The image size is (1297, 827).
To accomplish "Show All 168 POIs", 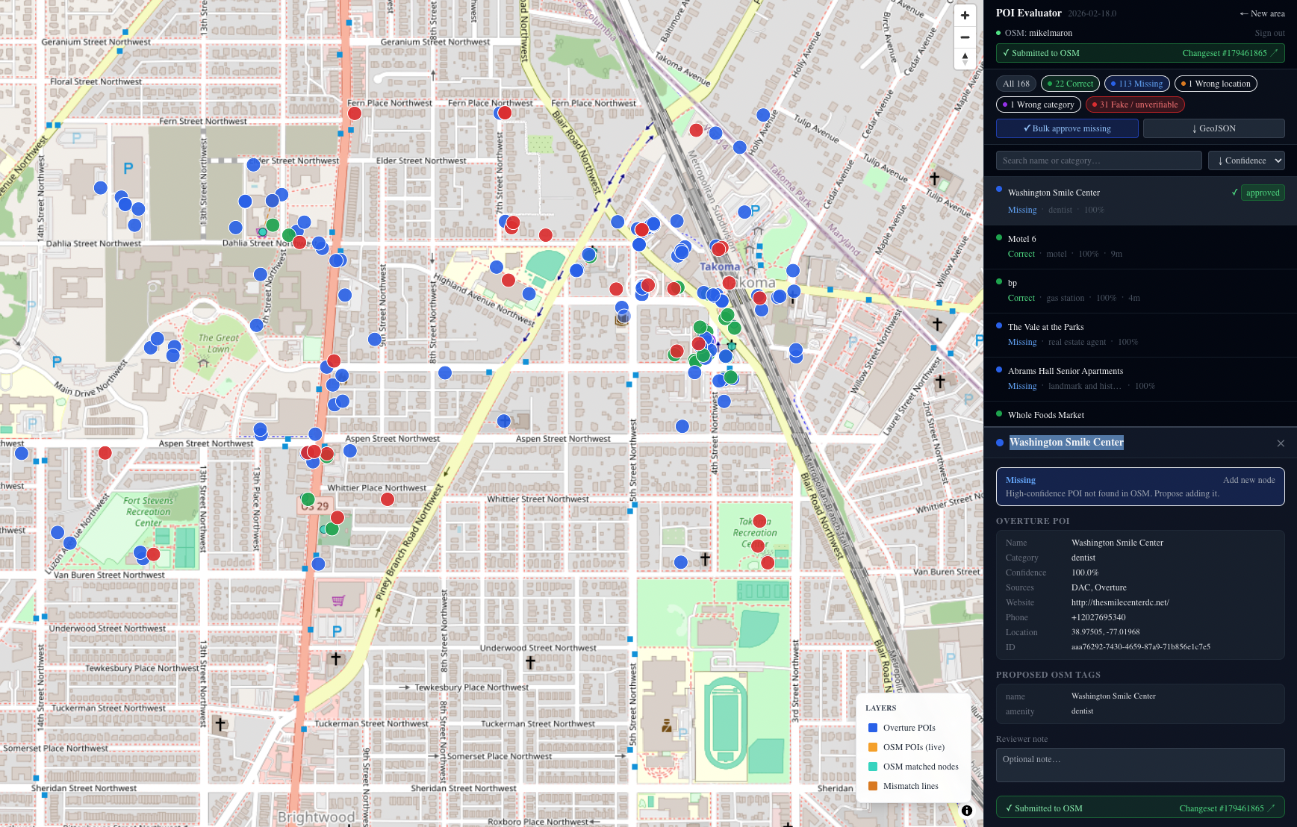I will point(1015,84).
